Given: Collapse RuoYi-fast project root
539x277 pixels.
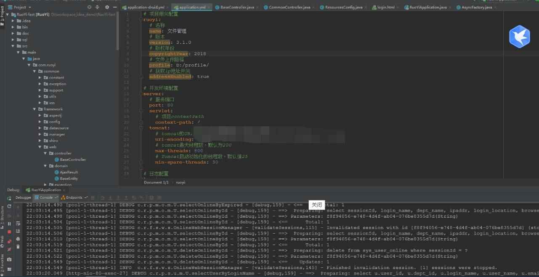Looking at the screenshot, I should (x=8, y=14).
